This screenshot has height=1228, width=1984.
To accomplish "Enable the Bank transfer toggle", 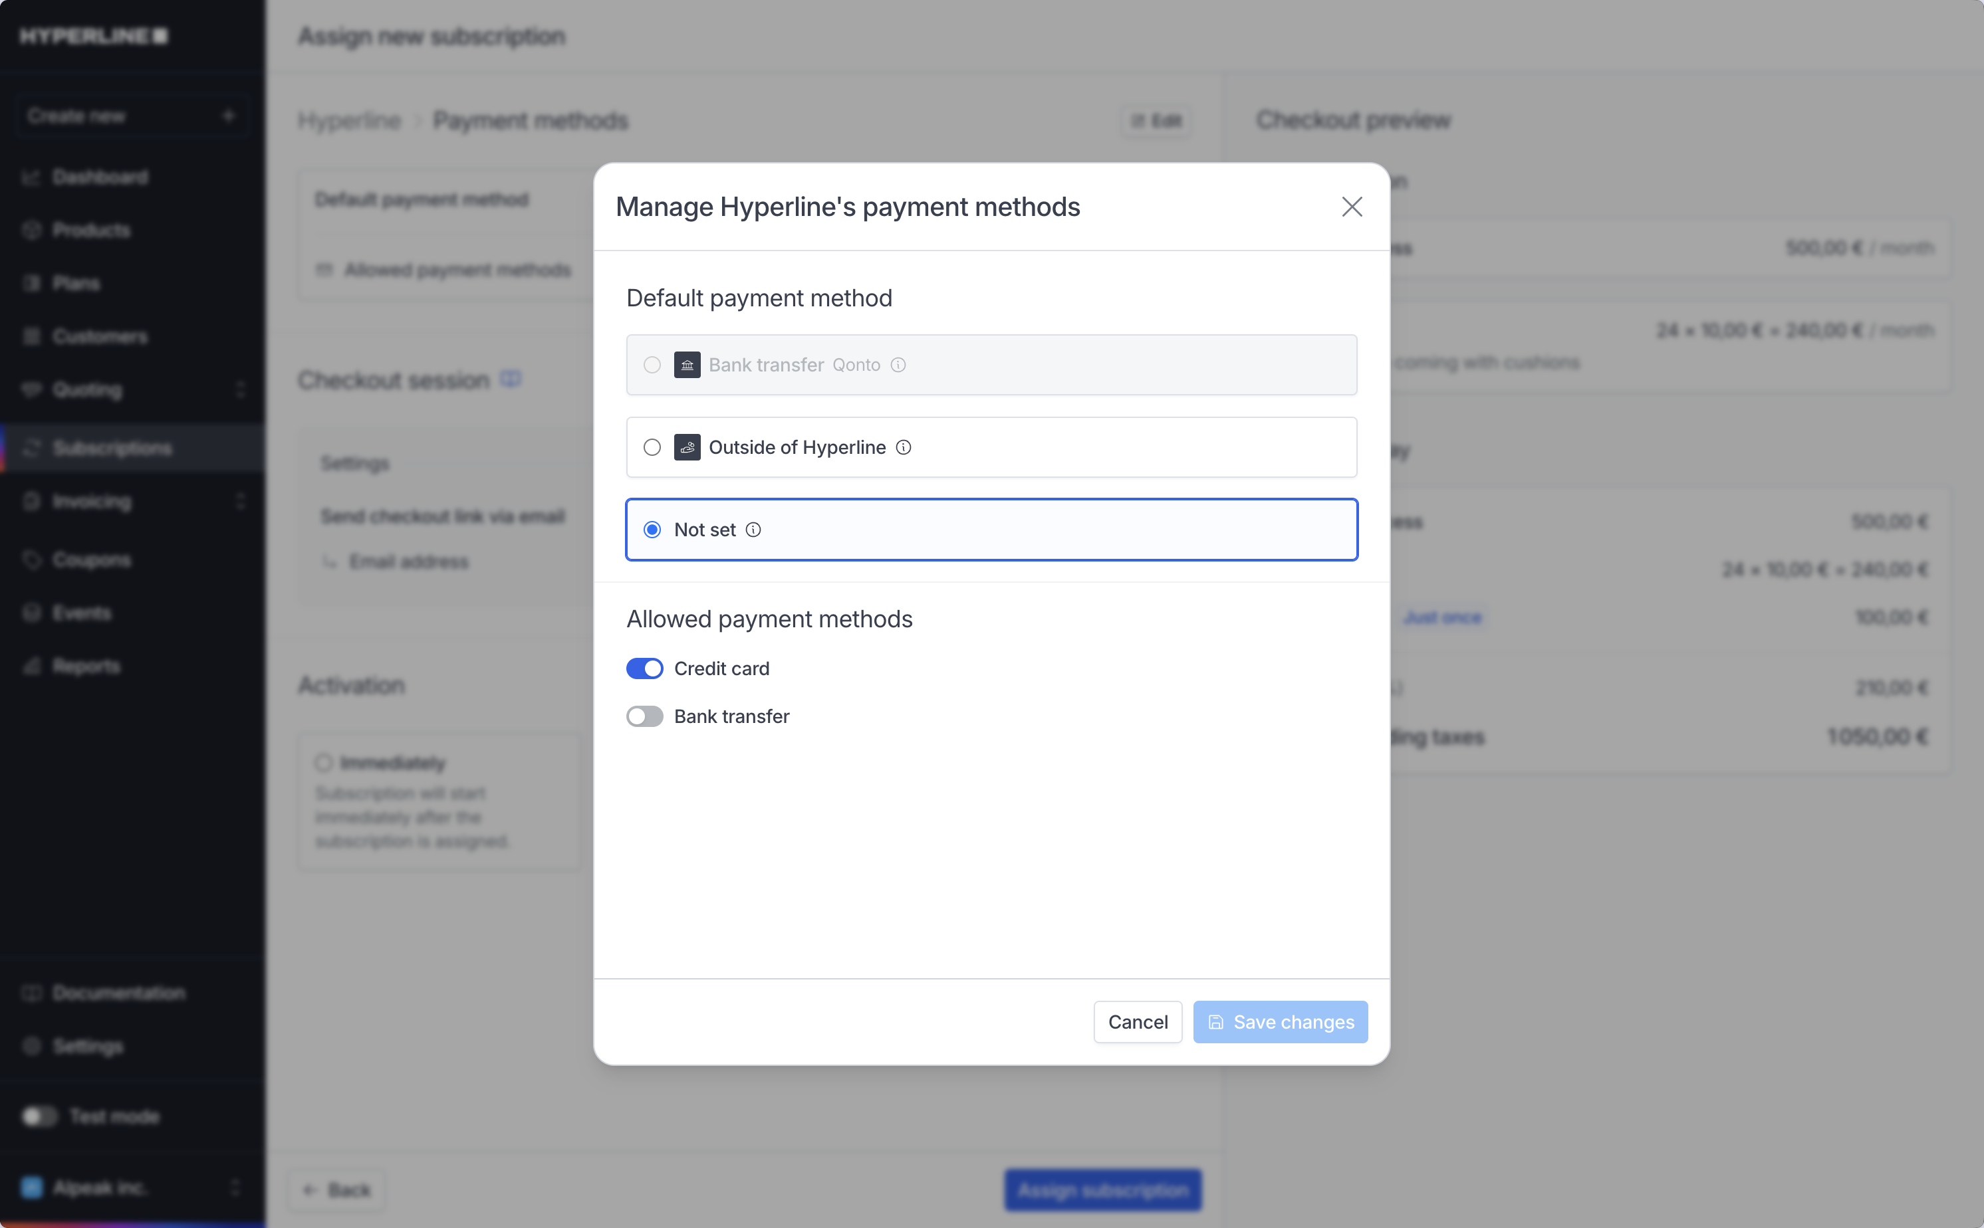I will 645,716.
